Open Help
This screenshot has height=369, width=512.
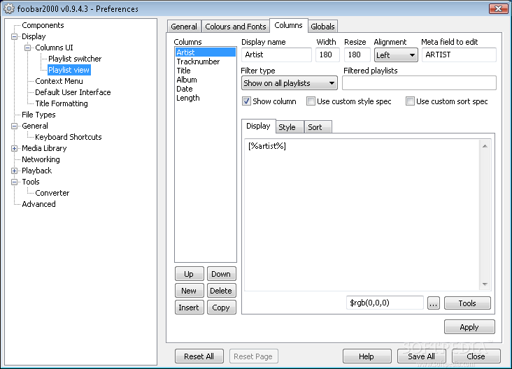click(x=367, y=356)
